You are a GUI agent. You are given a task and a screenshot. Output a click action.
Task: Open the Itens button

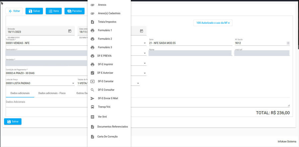[53, 11]
